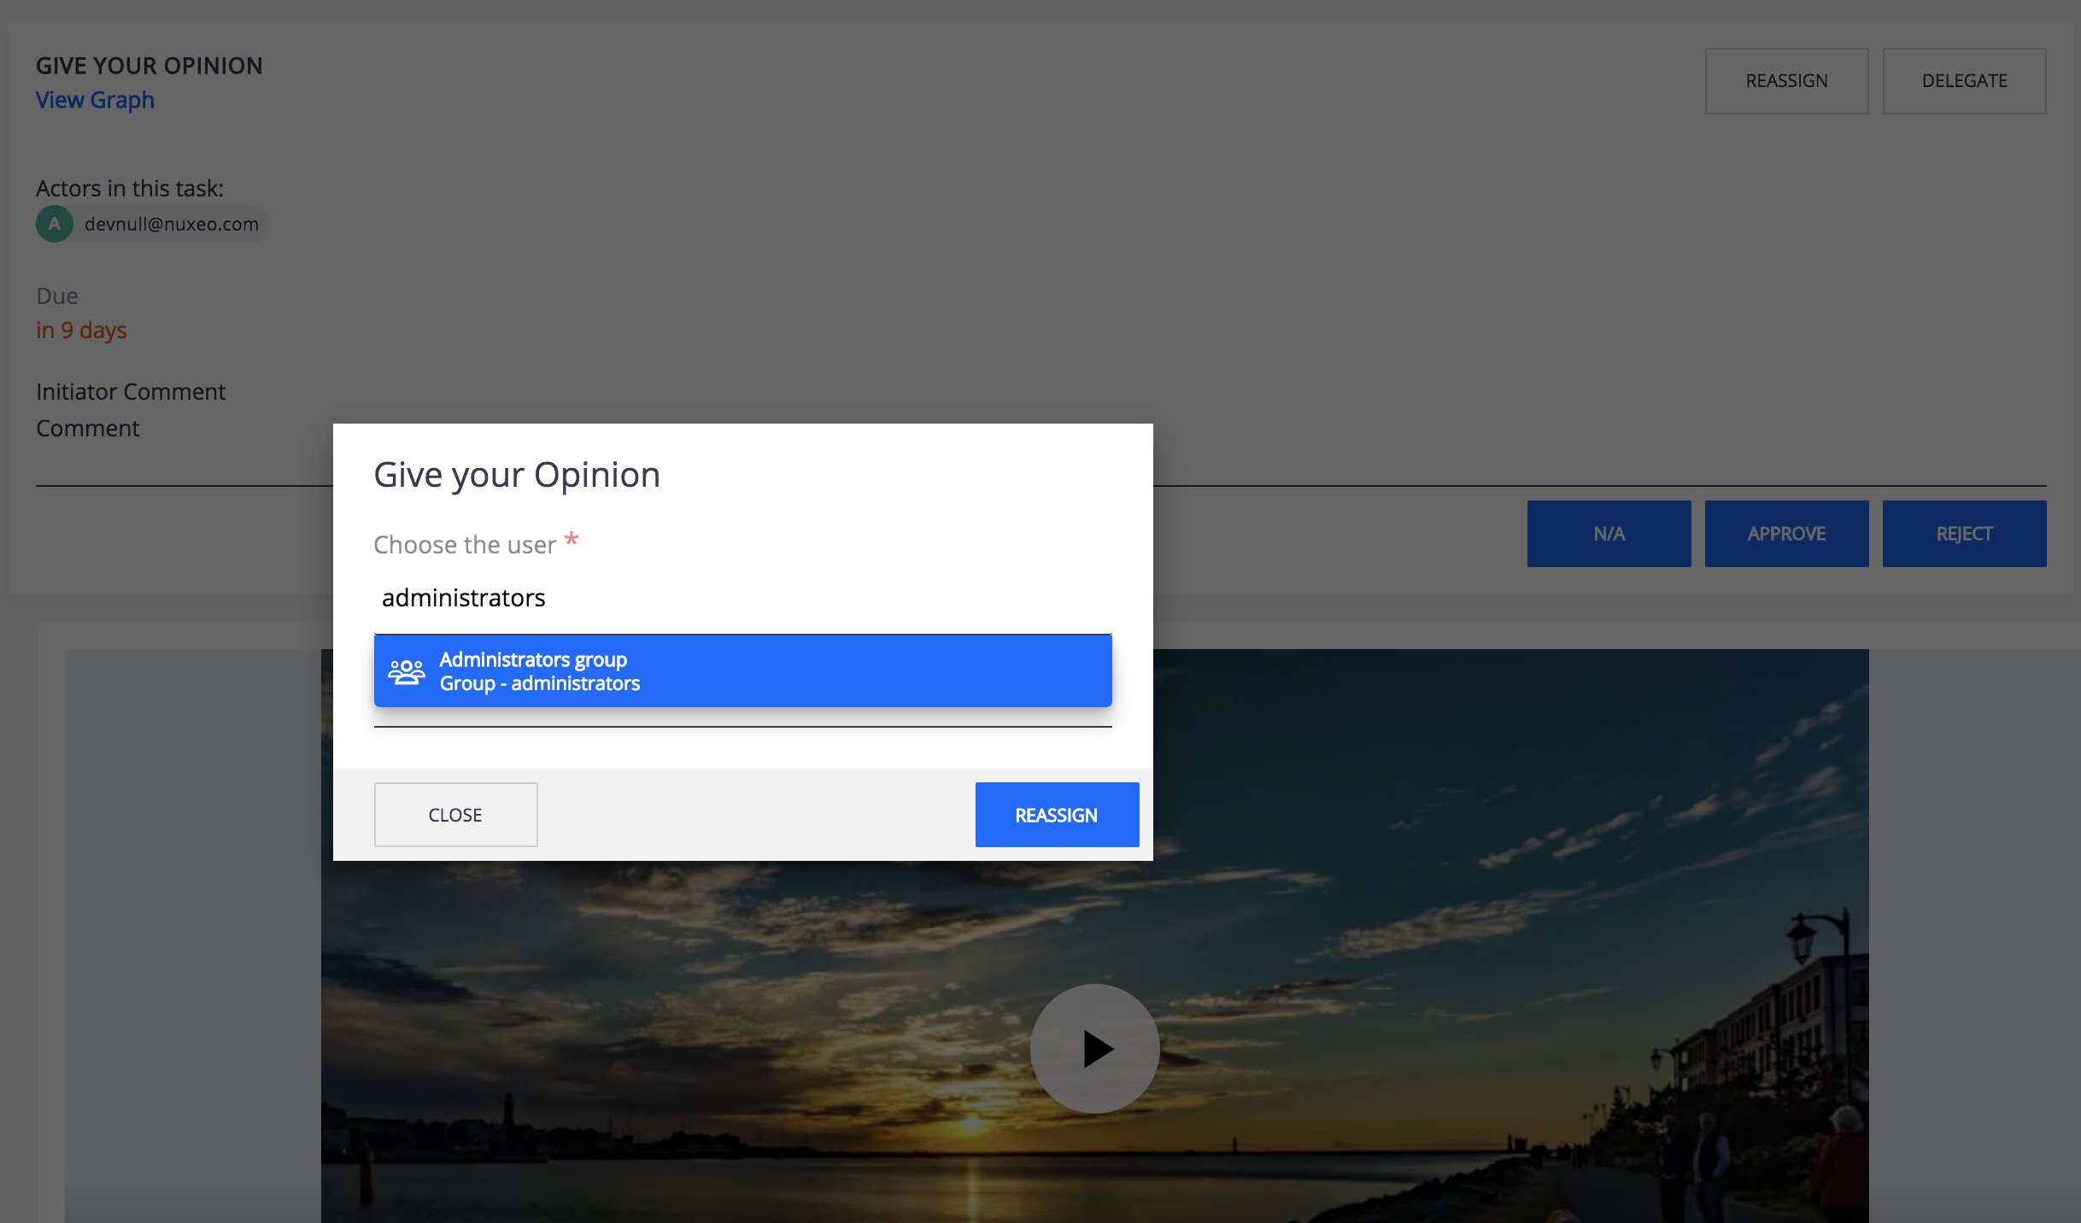Play the video with the play button

point(1094,1049)
